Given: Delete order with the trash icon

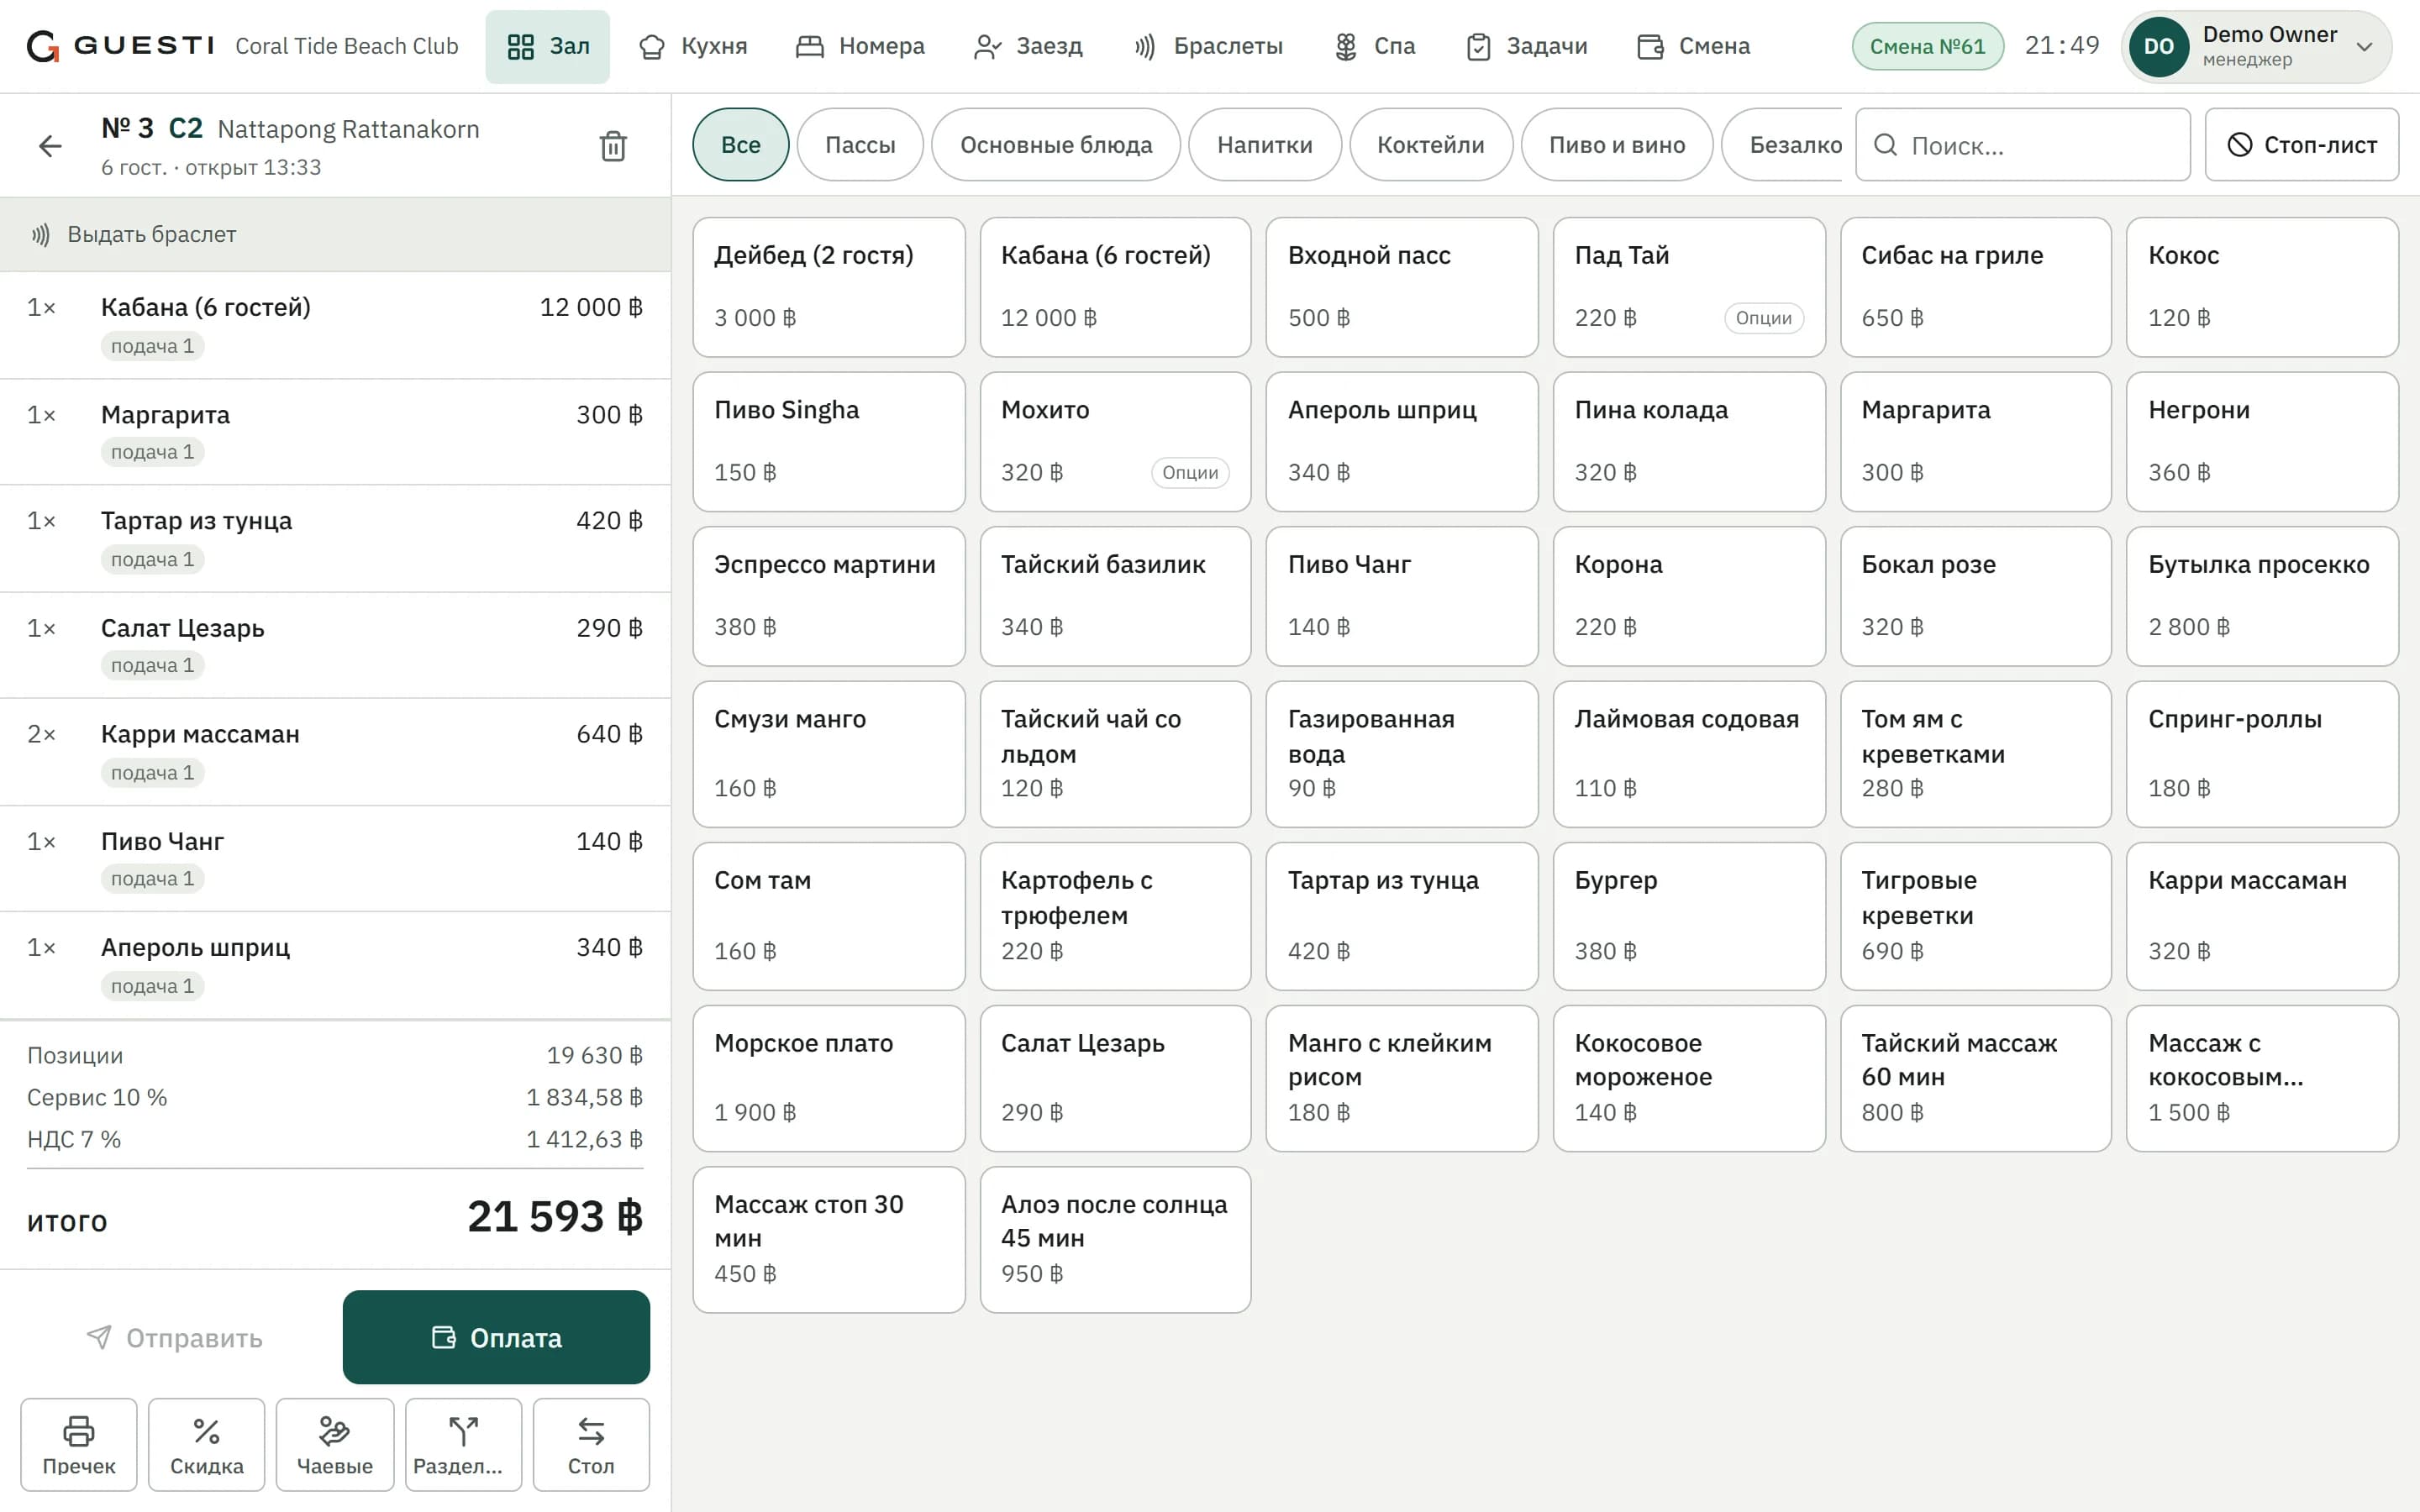Looking at the screenshot, I should pos(613,146).
